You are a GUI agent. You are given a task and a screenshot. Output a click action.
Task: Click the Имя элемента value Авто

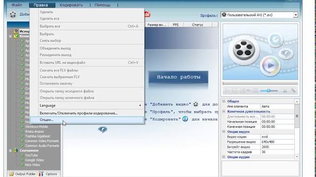coord(277,107)
